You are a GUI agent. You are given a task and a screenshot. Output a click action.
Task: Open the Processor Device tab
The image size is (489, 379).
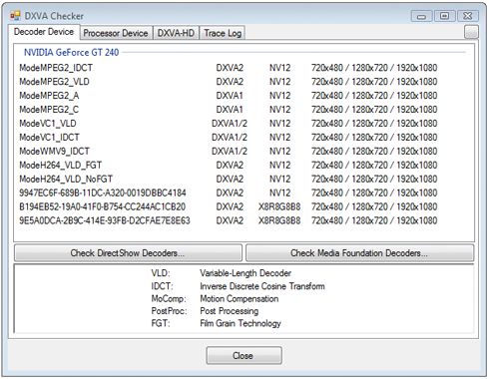116,33
